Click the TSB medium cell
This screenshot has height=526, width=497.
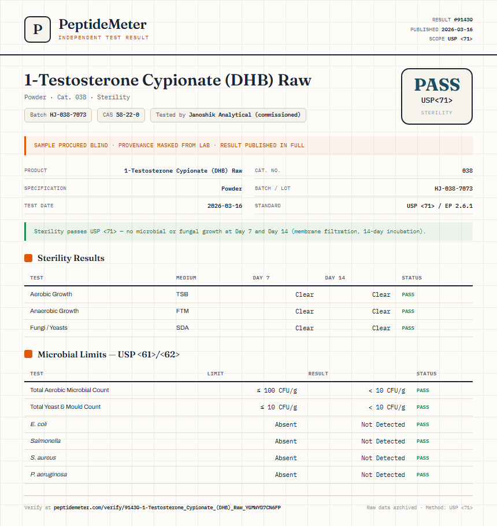coord(182,294)
